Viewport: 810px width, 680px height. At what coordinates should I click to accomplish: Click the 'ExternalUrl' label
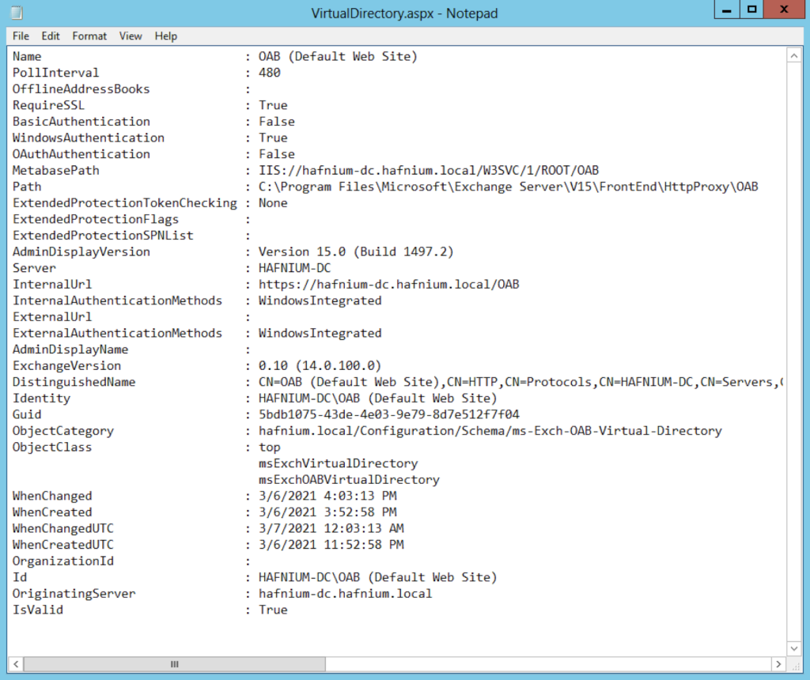[x=52, y=317]
